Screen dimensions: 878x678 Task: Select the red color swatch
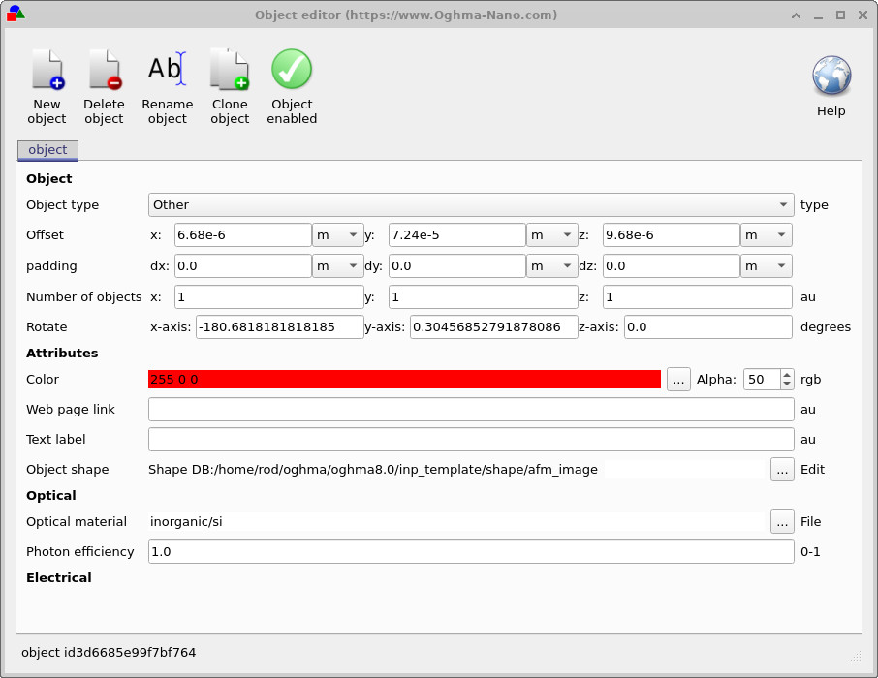(402, 379)
